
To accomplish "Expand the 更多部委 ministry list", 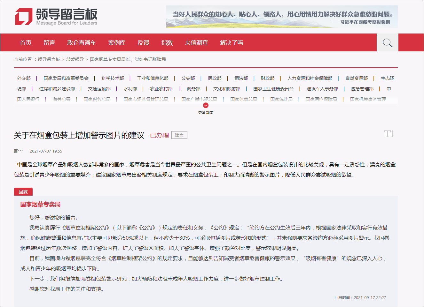I will tap(205, 112).
